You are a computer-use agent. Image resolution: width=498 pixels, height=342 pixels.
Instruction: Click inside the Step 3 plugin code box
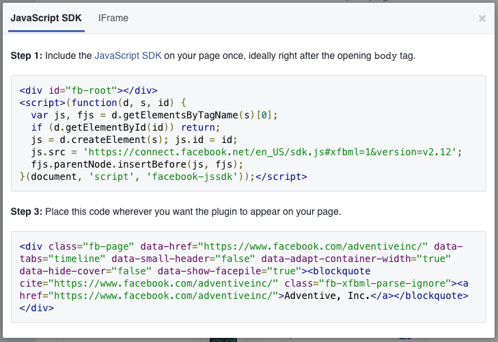[x=249, y=277]
